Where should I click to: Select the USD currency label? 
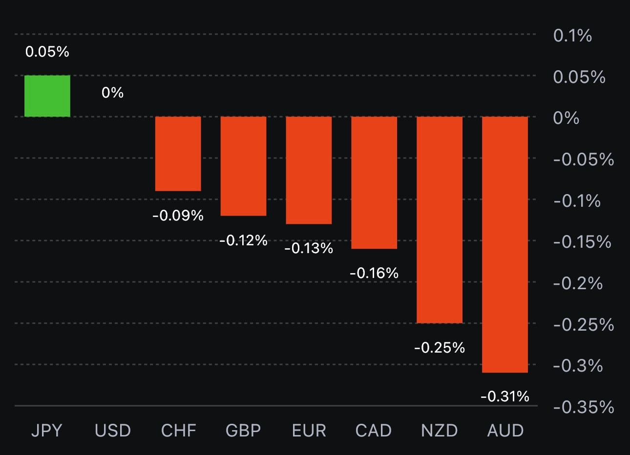click(x=113, y=431)
